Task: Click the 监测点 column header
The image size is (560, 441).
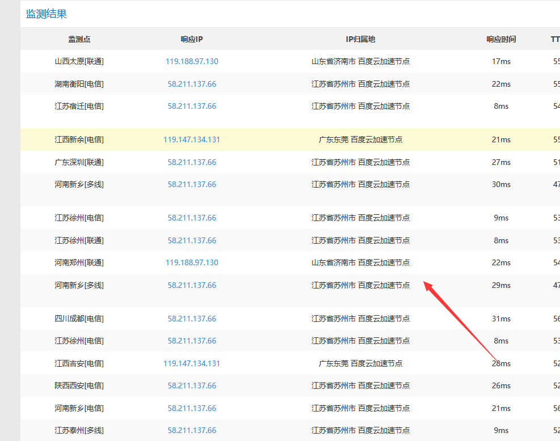Action: coord(79,39)
